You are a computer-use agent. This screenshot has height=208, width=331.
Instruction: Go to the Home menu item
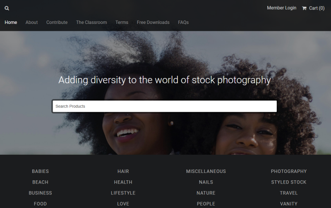pos(11,22)
